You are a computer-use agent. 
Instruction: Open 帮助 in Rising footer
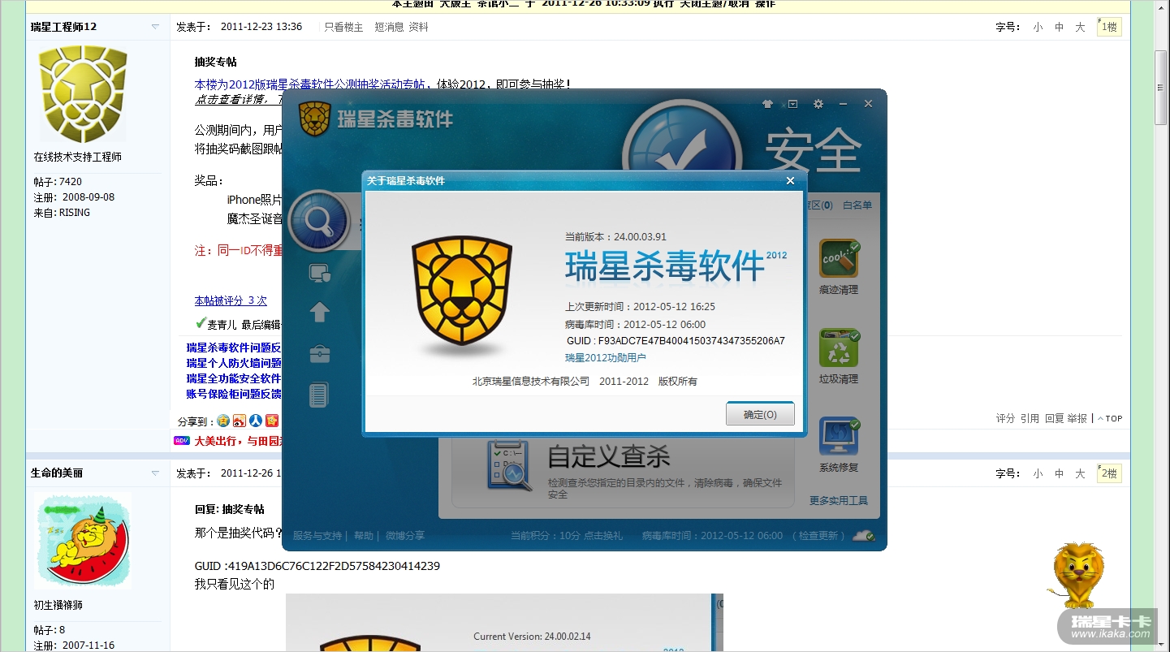tap(364, 536)
